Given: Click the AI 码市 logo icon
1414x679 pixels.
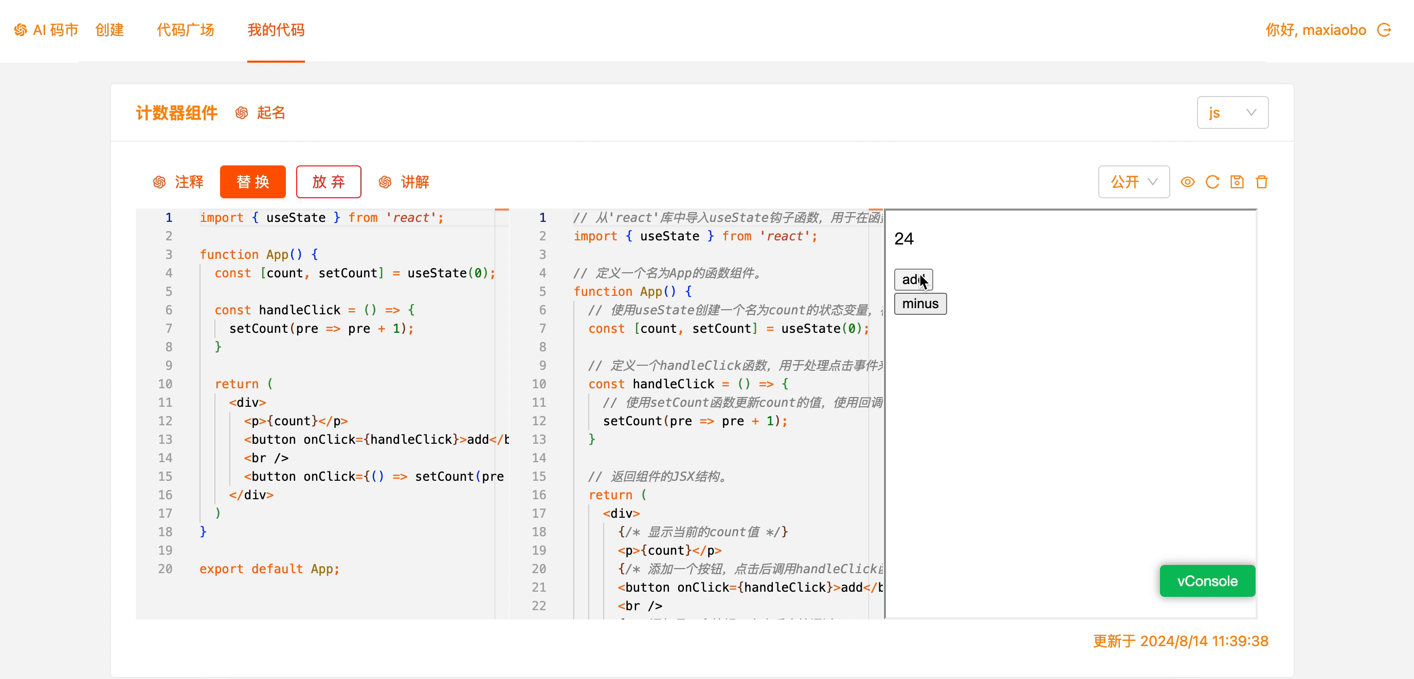Looking at the screenshot, I should coord(20,30).
